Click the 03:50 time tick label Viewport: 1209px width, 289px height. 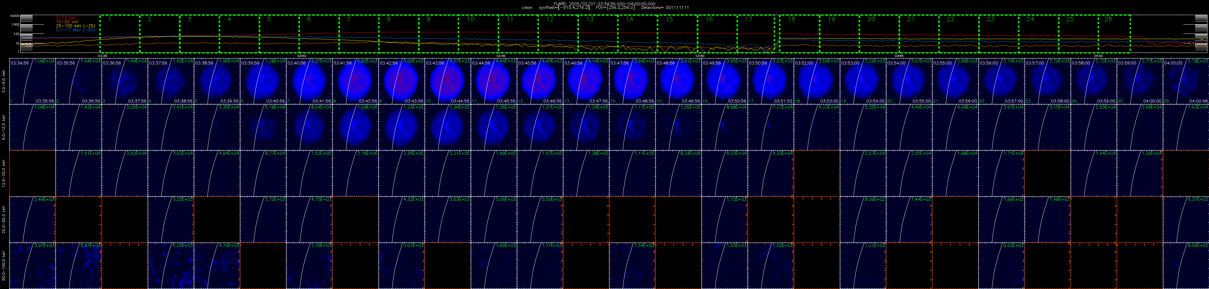tap(700, 55)
